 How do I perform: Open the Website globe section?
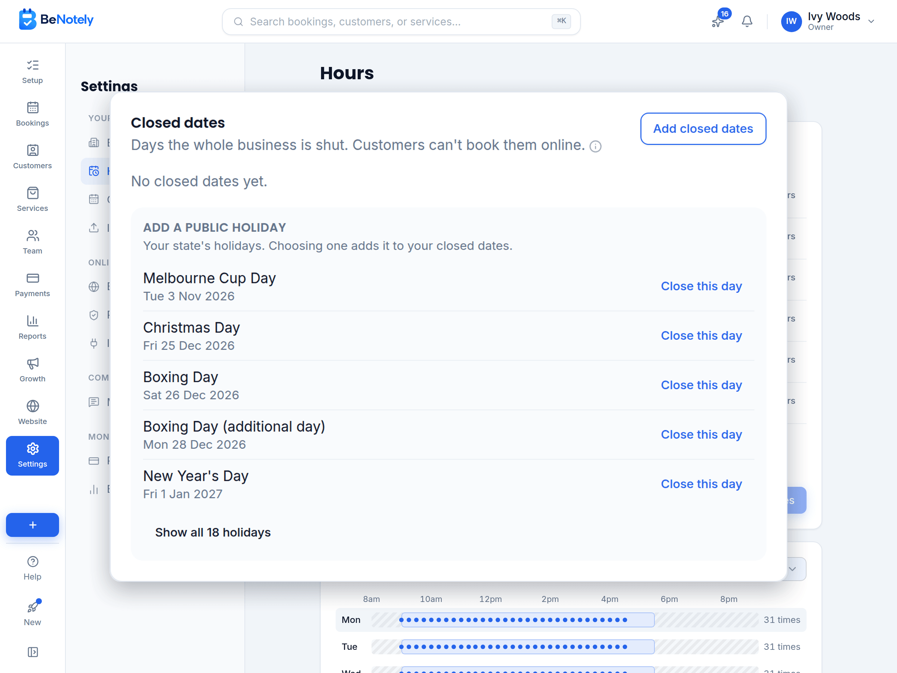(33, 412)
